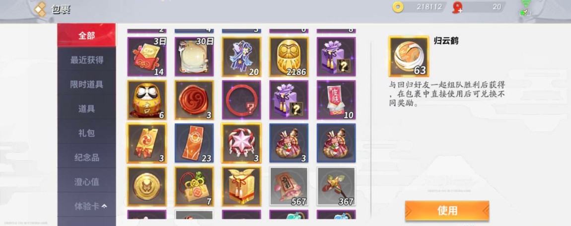This screenshot has height=226, width=571.
Task: Switch to the 最近获得 tab
Action: (x=87, y=60)
